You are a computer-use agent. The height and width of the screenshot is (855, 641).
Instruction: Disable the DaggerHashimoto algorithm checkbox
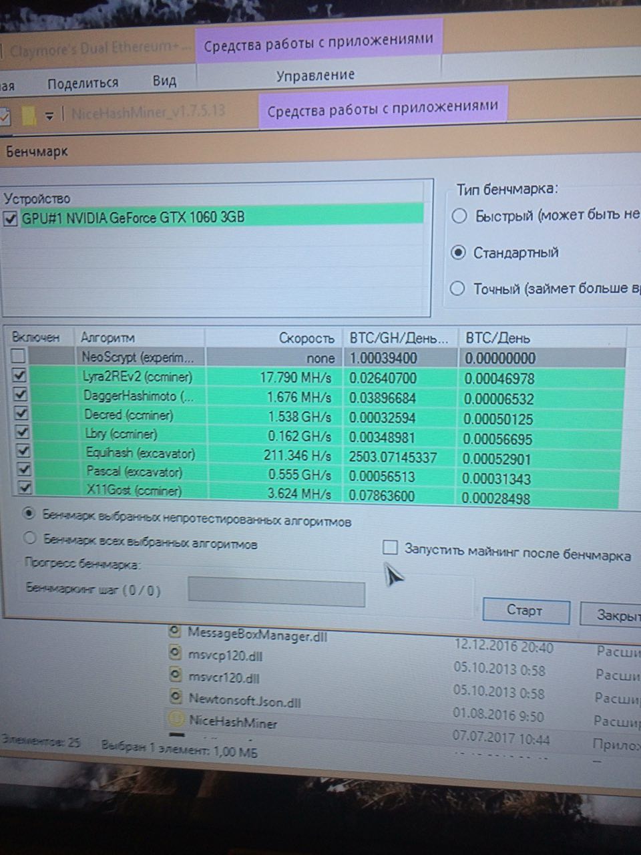coord(21,395)
